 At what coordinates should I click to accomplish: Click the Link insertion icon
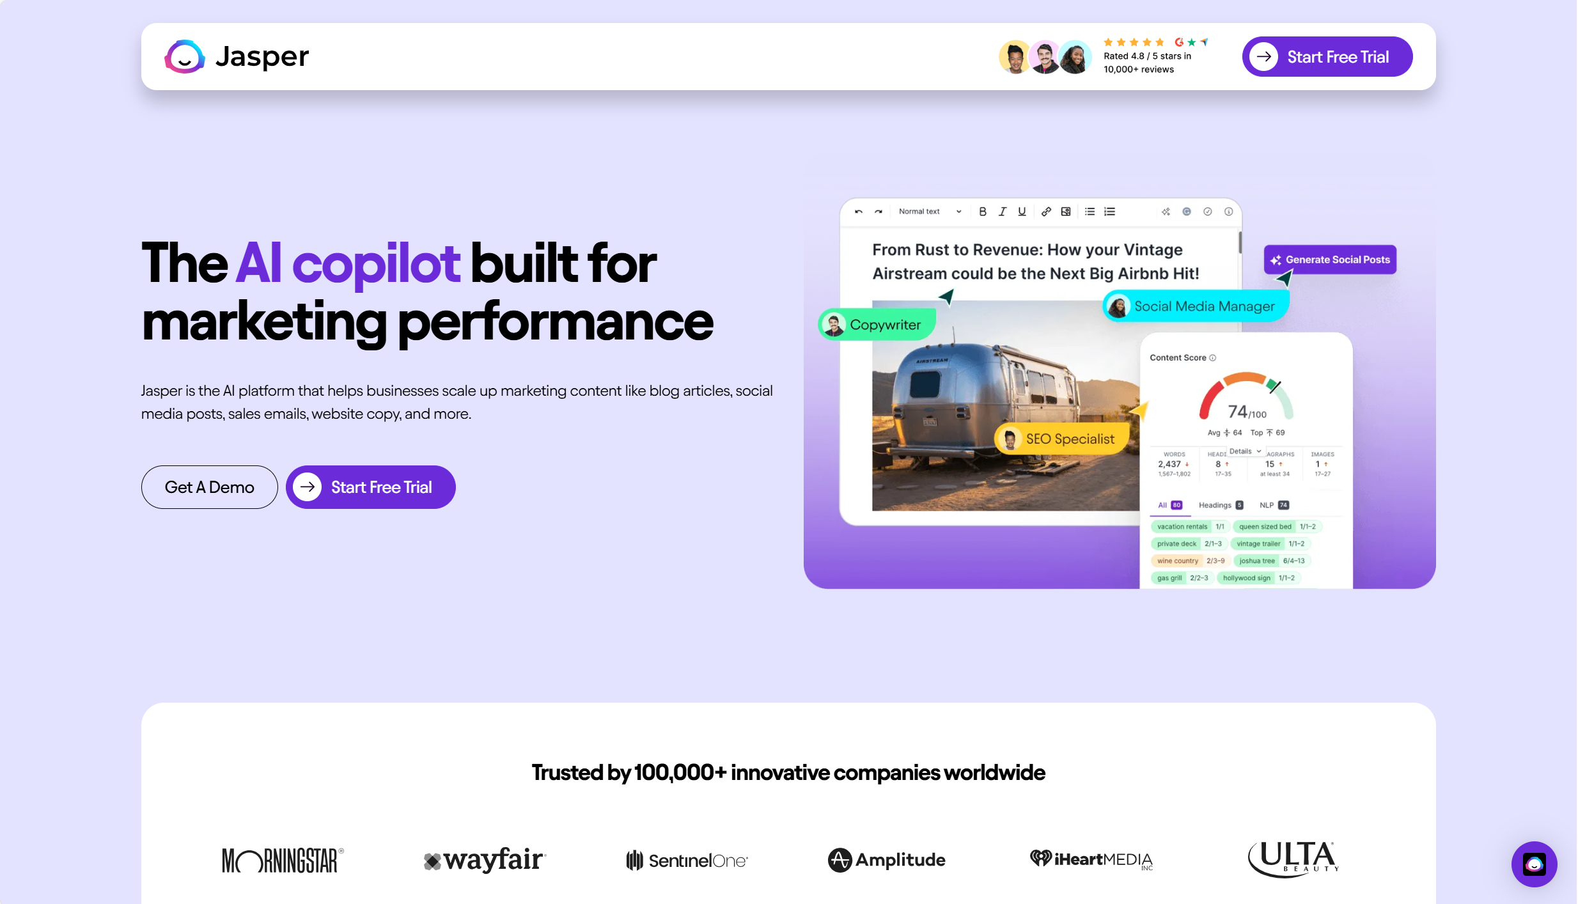pos(1046,212)
